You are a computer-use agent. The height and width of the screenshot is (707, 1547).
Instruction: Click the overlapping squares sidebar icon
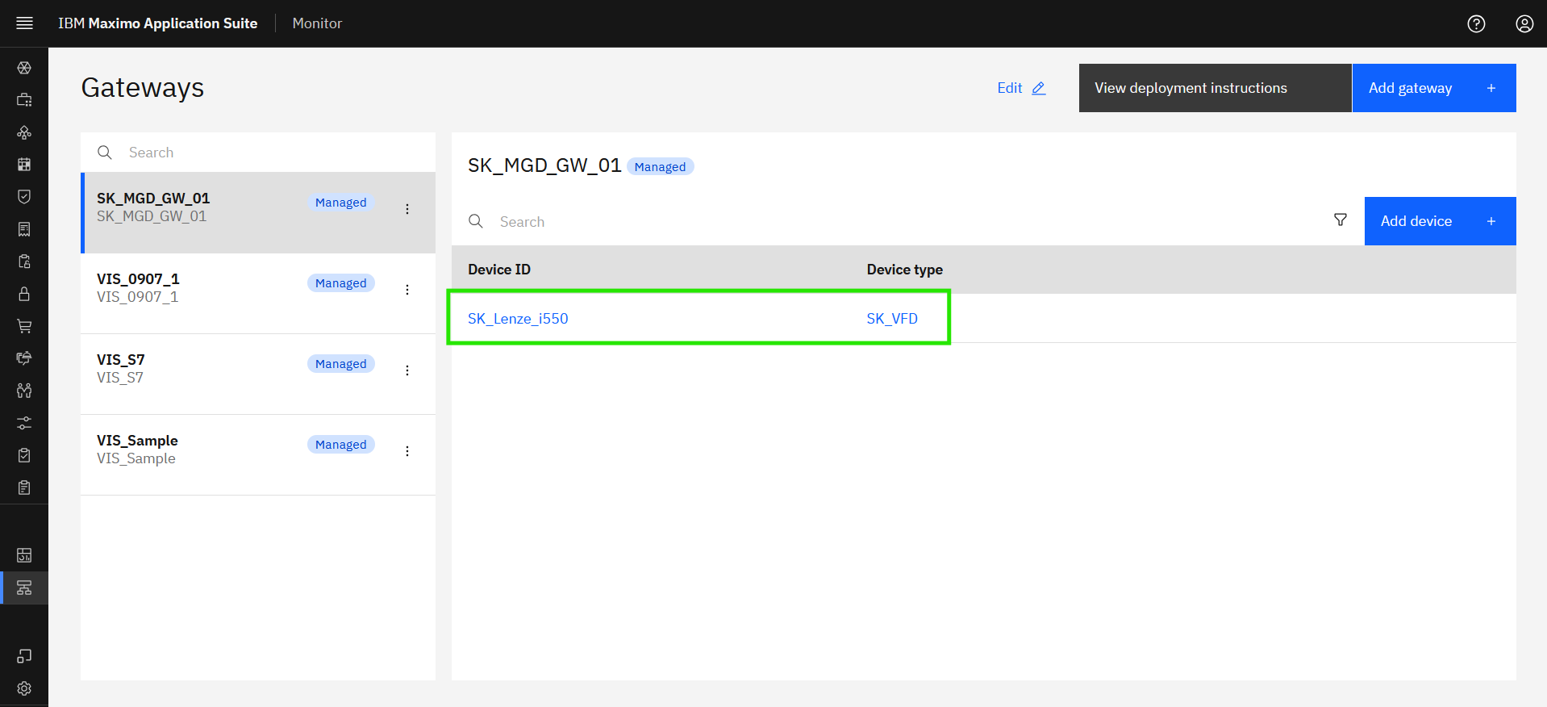pos(24,656)
